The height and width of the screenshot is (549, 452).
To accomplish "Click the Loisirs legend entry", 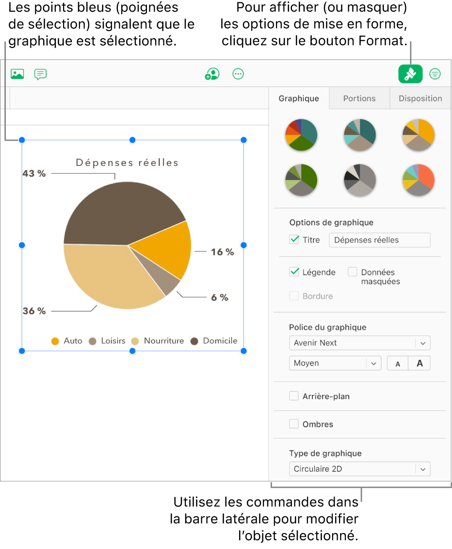I will coord(107,340).
